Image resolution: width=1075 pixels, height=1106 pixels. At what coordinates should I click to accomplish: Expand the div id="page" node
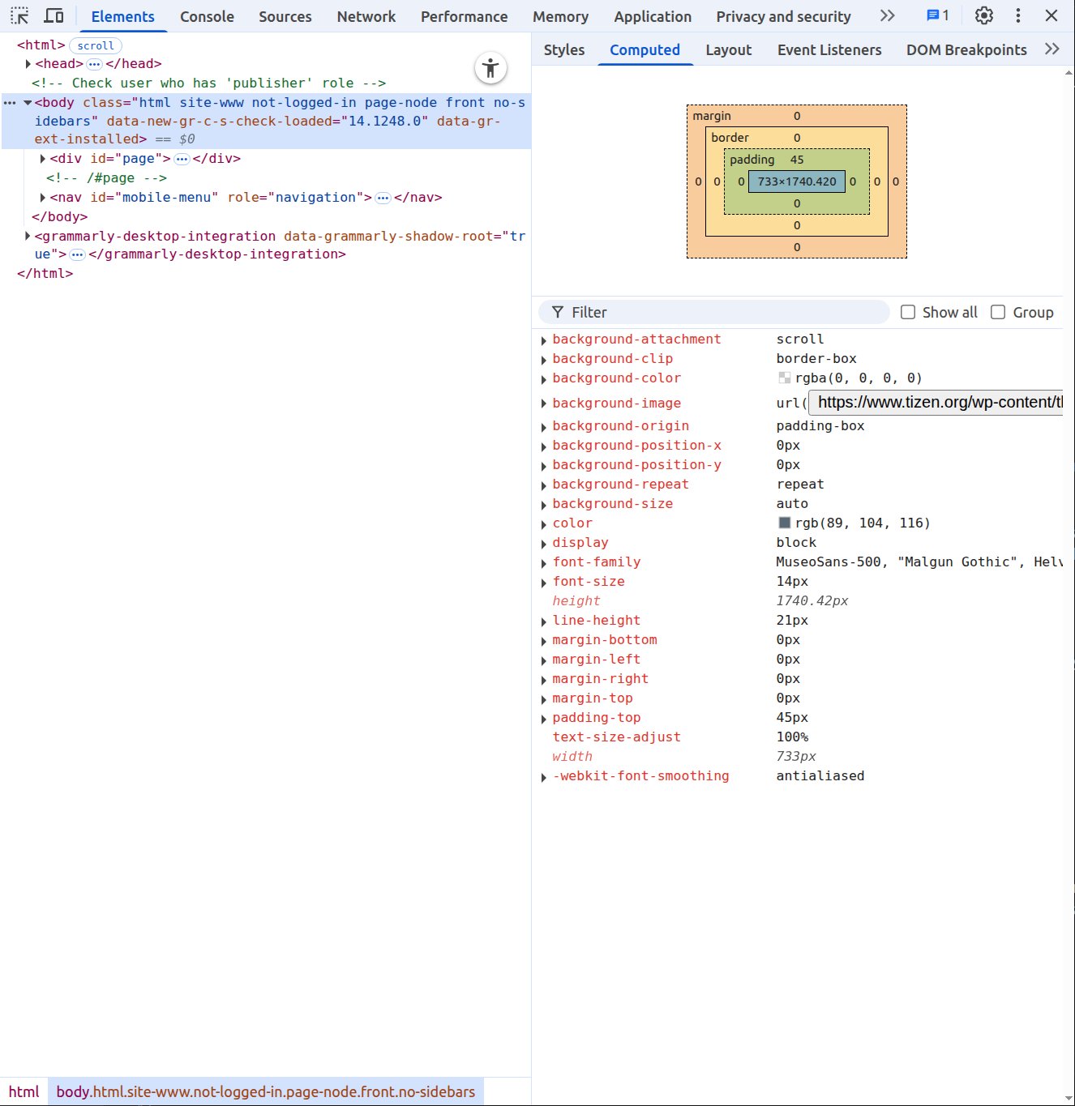pos(43,159)
